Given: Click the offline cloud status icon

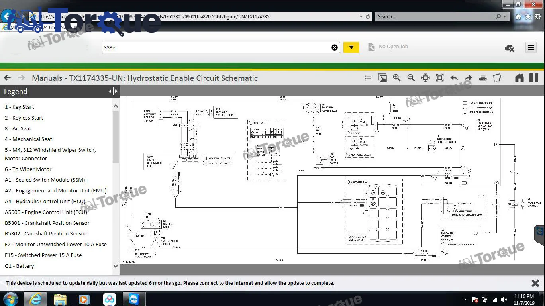Looking at the screenshot, I should 509,48.
